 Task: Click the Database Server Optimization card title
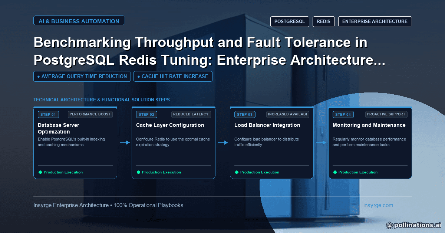[59, 128]
